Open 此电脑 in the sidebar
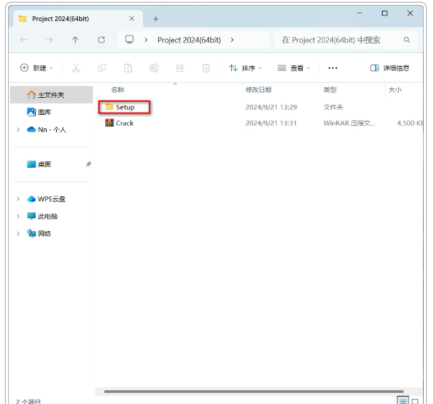Viewport: 433px width, 404px height. click(x=42, y=216)
